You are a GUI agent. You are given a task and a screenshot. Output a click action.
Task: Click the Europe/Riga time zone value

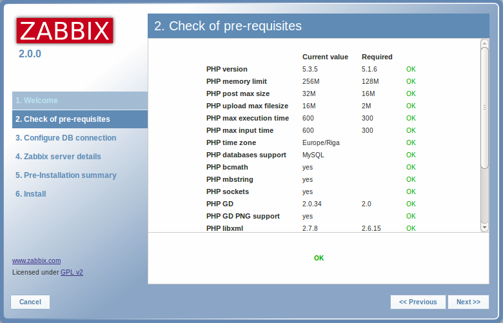[x=321, y=142]
